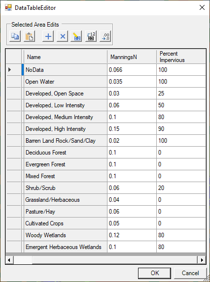The height and width of the screenshot is (282, 210).
Task: Select the Percent Impervious column header
Action: 181,57
